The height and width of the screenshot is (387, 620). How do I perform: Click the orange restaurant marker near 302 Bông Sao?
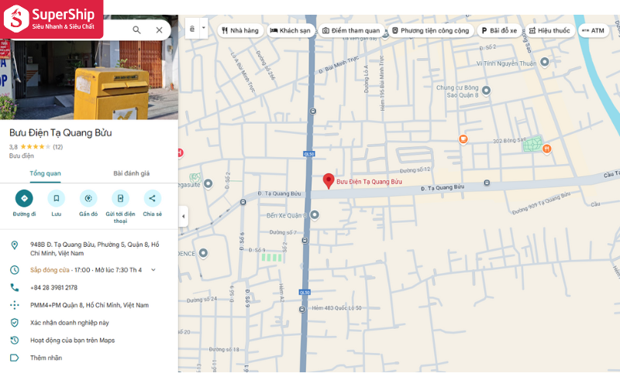pos(547,149)
